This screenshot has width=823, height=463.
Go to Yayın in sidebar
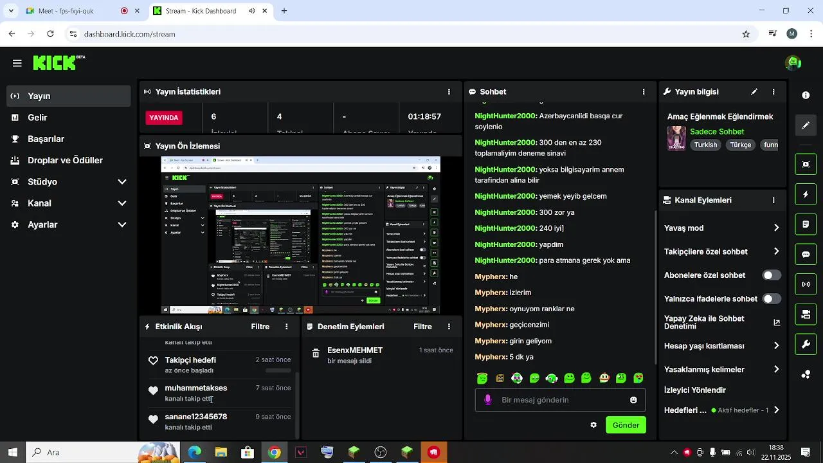click(69, 96)
